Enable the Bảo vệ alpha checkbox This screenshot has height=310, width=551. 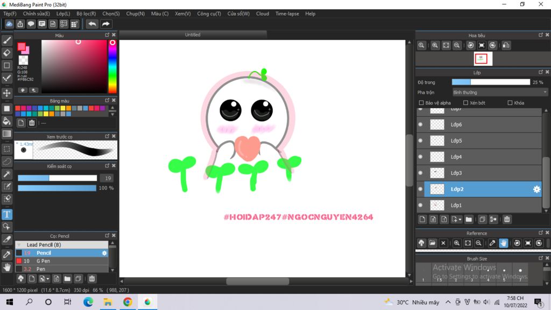(421, 103)
